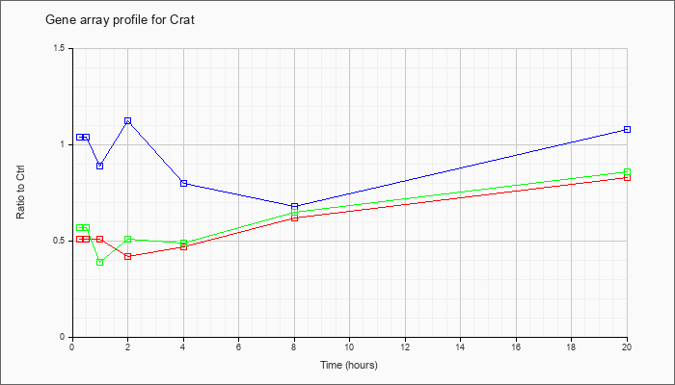The image size is (675, 385).
Task: Click the blue marker at 8 hours
Action: coord(294,207)
